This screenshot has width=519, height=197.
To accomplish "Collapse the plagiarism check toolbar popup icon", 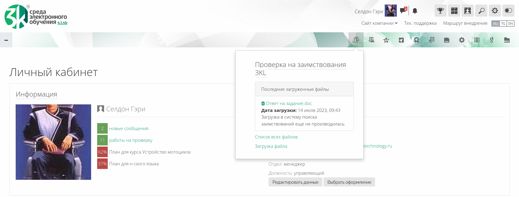I will pyautogui.click(x=356, y=40).
